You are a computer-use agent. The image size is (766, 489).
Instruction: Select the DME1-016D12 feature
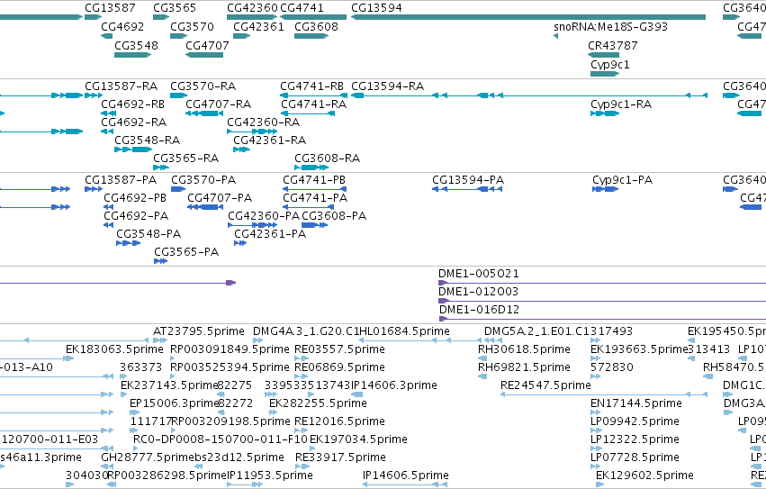[602, 320]
